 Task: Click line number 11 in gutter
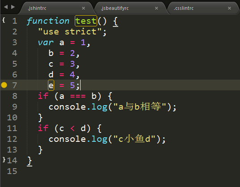coord(12,128)
